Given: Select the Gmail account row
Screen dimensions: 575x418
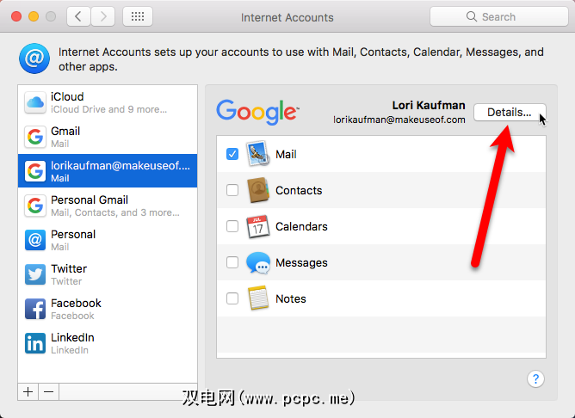Looking at the screenshot, I should (x=108, y=137).
